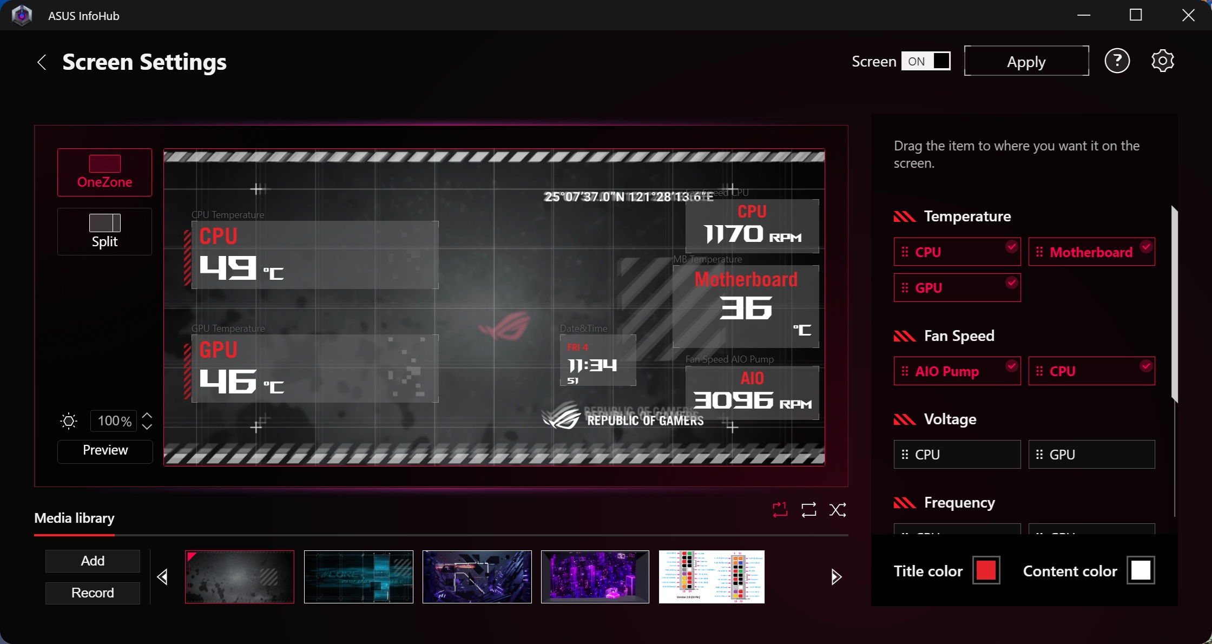The image size is (1212, 644).
Task: Select the grey smoke background thumbnail
Action: (x=240, y=577)
